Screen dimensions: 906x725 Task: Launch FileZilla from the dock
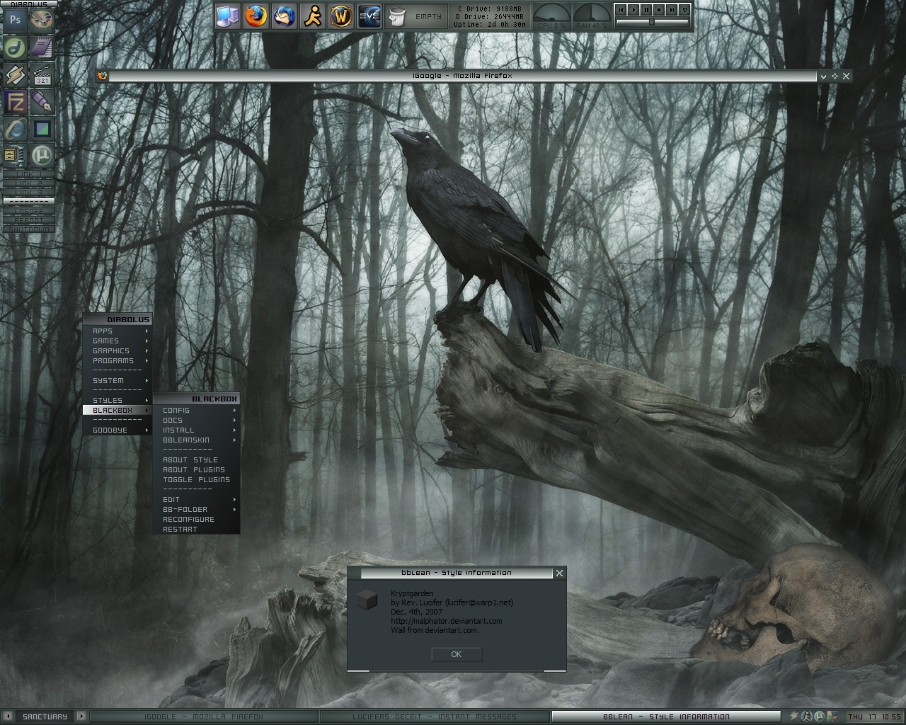(x=15, y=102)
